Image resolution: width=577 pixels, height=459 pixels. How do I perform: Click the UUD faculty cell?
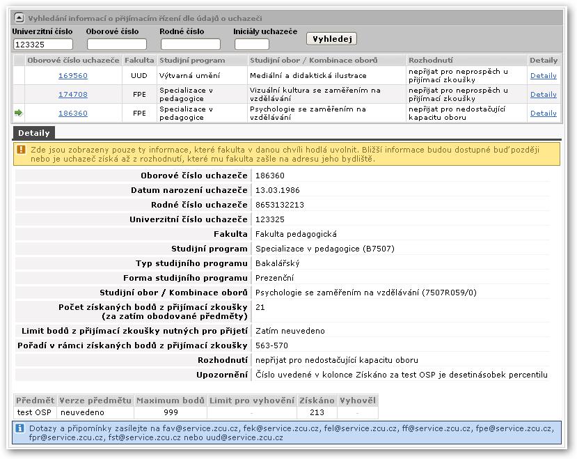pyautogui.click(x=139, y=75)
